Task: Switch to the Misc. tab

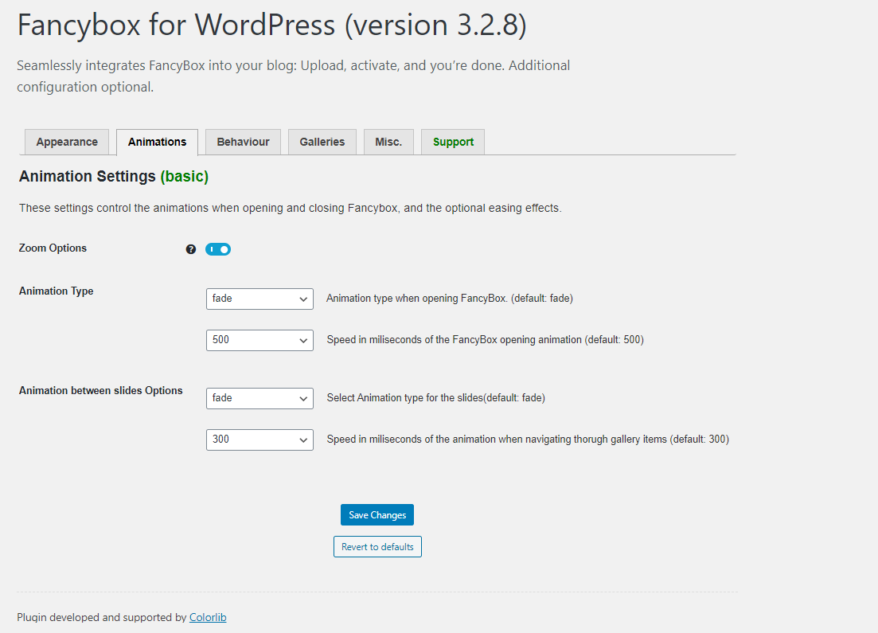Action: coord(388,142)
